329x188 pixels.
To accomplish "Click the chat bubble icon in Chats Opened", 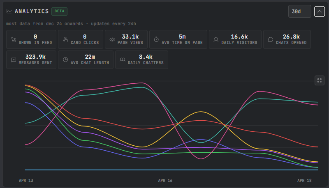I will tap(271, 39).
